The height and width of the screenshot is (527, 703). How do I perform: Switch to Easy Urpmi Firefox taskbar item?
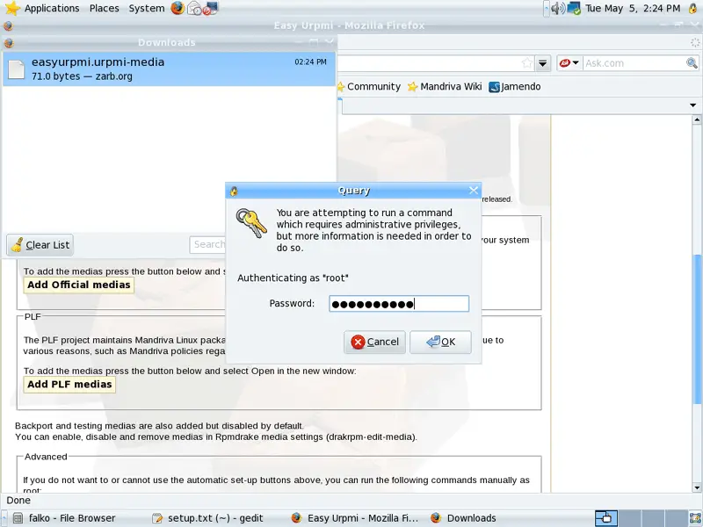[355, 518]
